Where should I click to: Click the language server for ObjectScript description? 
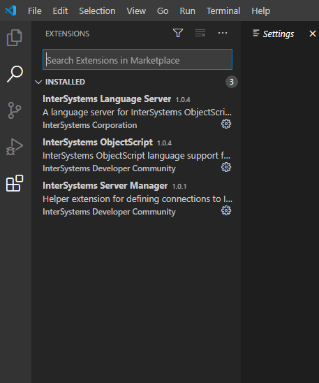(x=137, y=113)
